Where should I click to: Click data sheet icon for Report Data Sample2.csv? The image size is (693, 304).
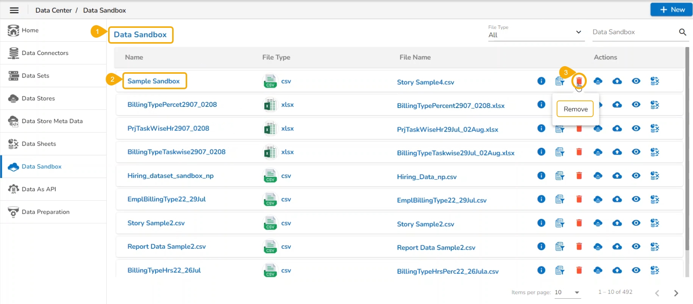point(655,247)
